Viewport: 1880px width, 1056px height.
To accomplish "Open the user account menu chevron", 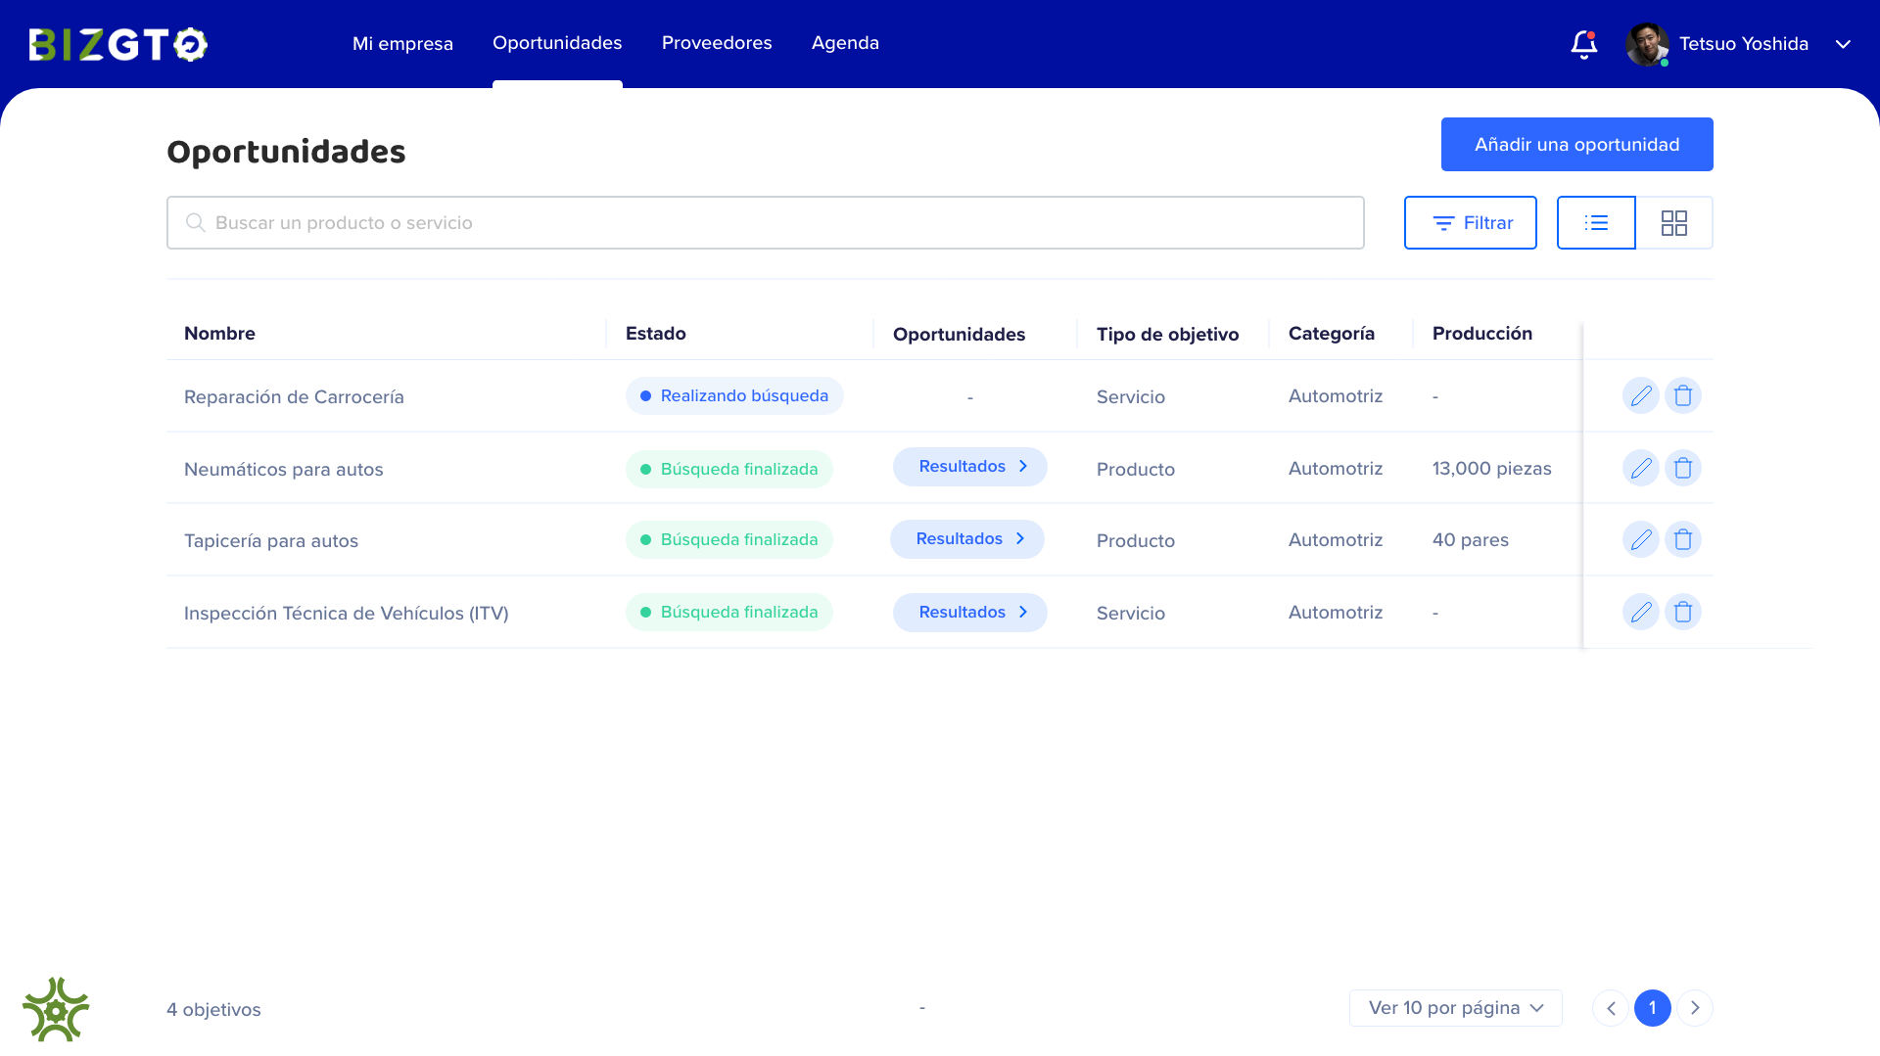I will point(1844,44).
